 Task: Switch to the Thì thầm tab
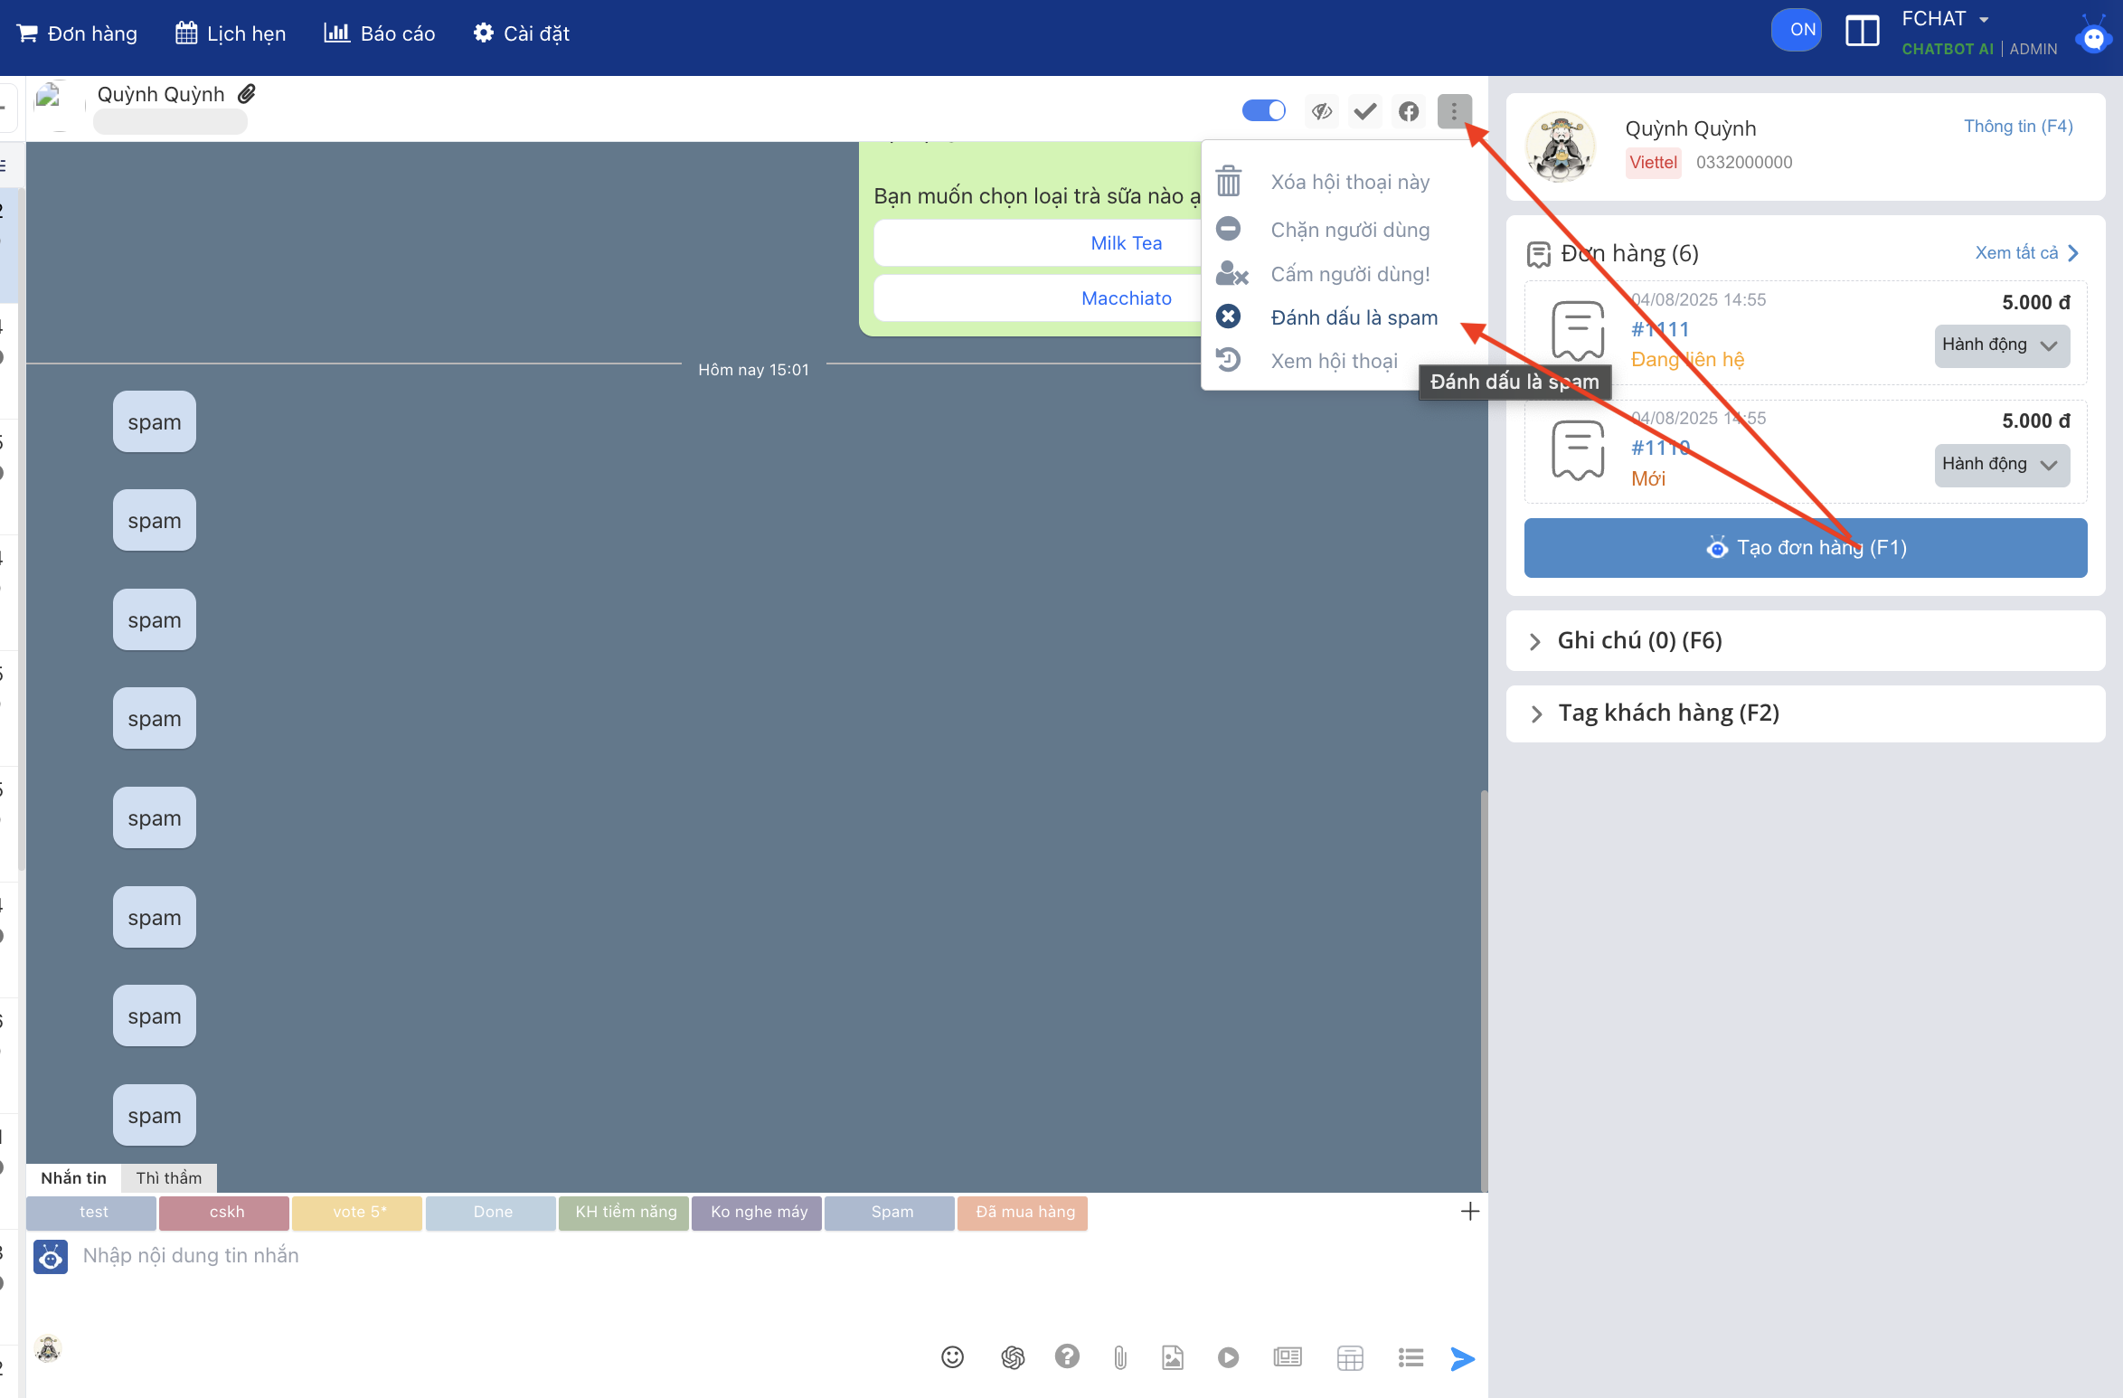(x=169, y=1177)
